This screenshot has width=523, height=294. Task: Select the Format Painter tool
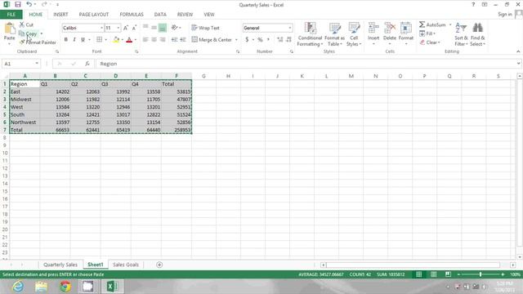click(x=38, y=42)
